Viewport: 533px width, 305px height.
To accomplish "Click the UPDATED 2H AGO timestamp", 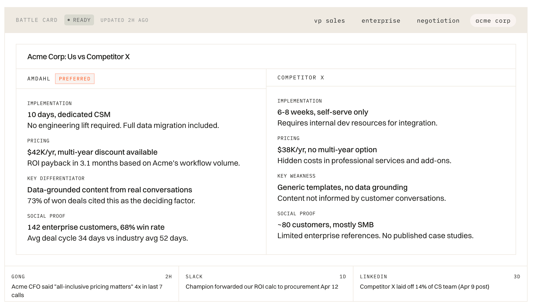I will pos(124,20).
